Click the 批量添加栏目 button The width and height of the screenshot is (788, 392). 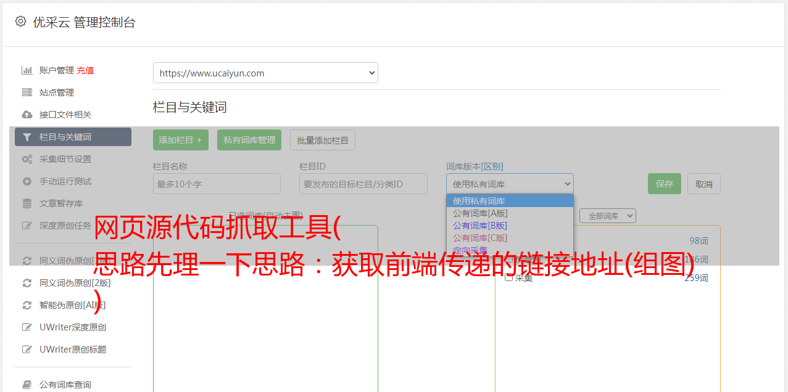point(323,140)
